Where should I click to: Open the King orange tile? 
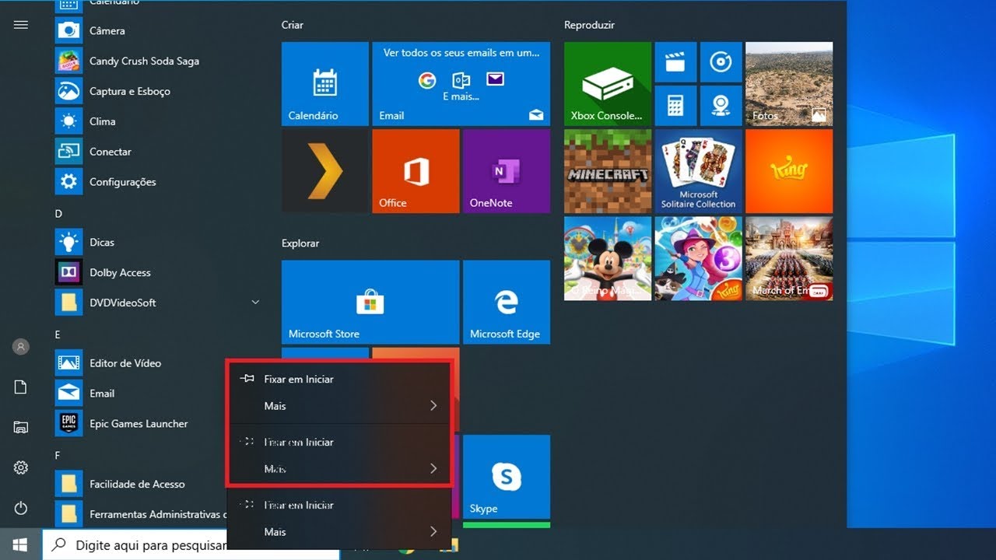[x=789, y=171]
